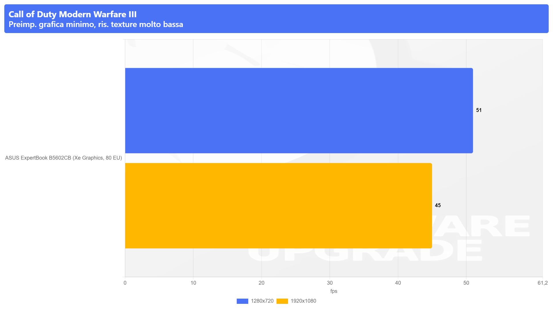
Task: Click the 0 tick label on x-axis
Action: [125, 283]
